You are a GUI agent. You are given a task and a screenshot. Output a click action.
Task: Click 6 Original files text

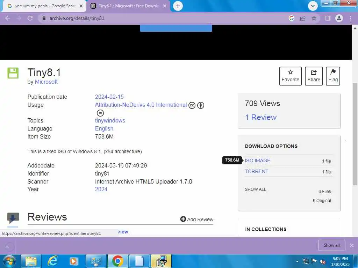pyautogui.click(x=322, y=201)
